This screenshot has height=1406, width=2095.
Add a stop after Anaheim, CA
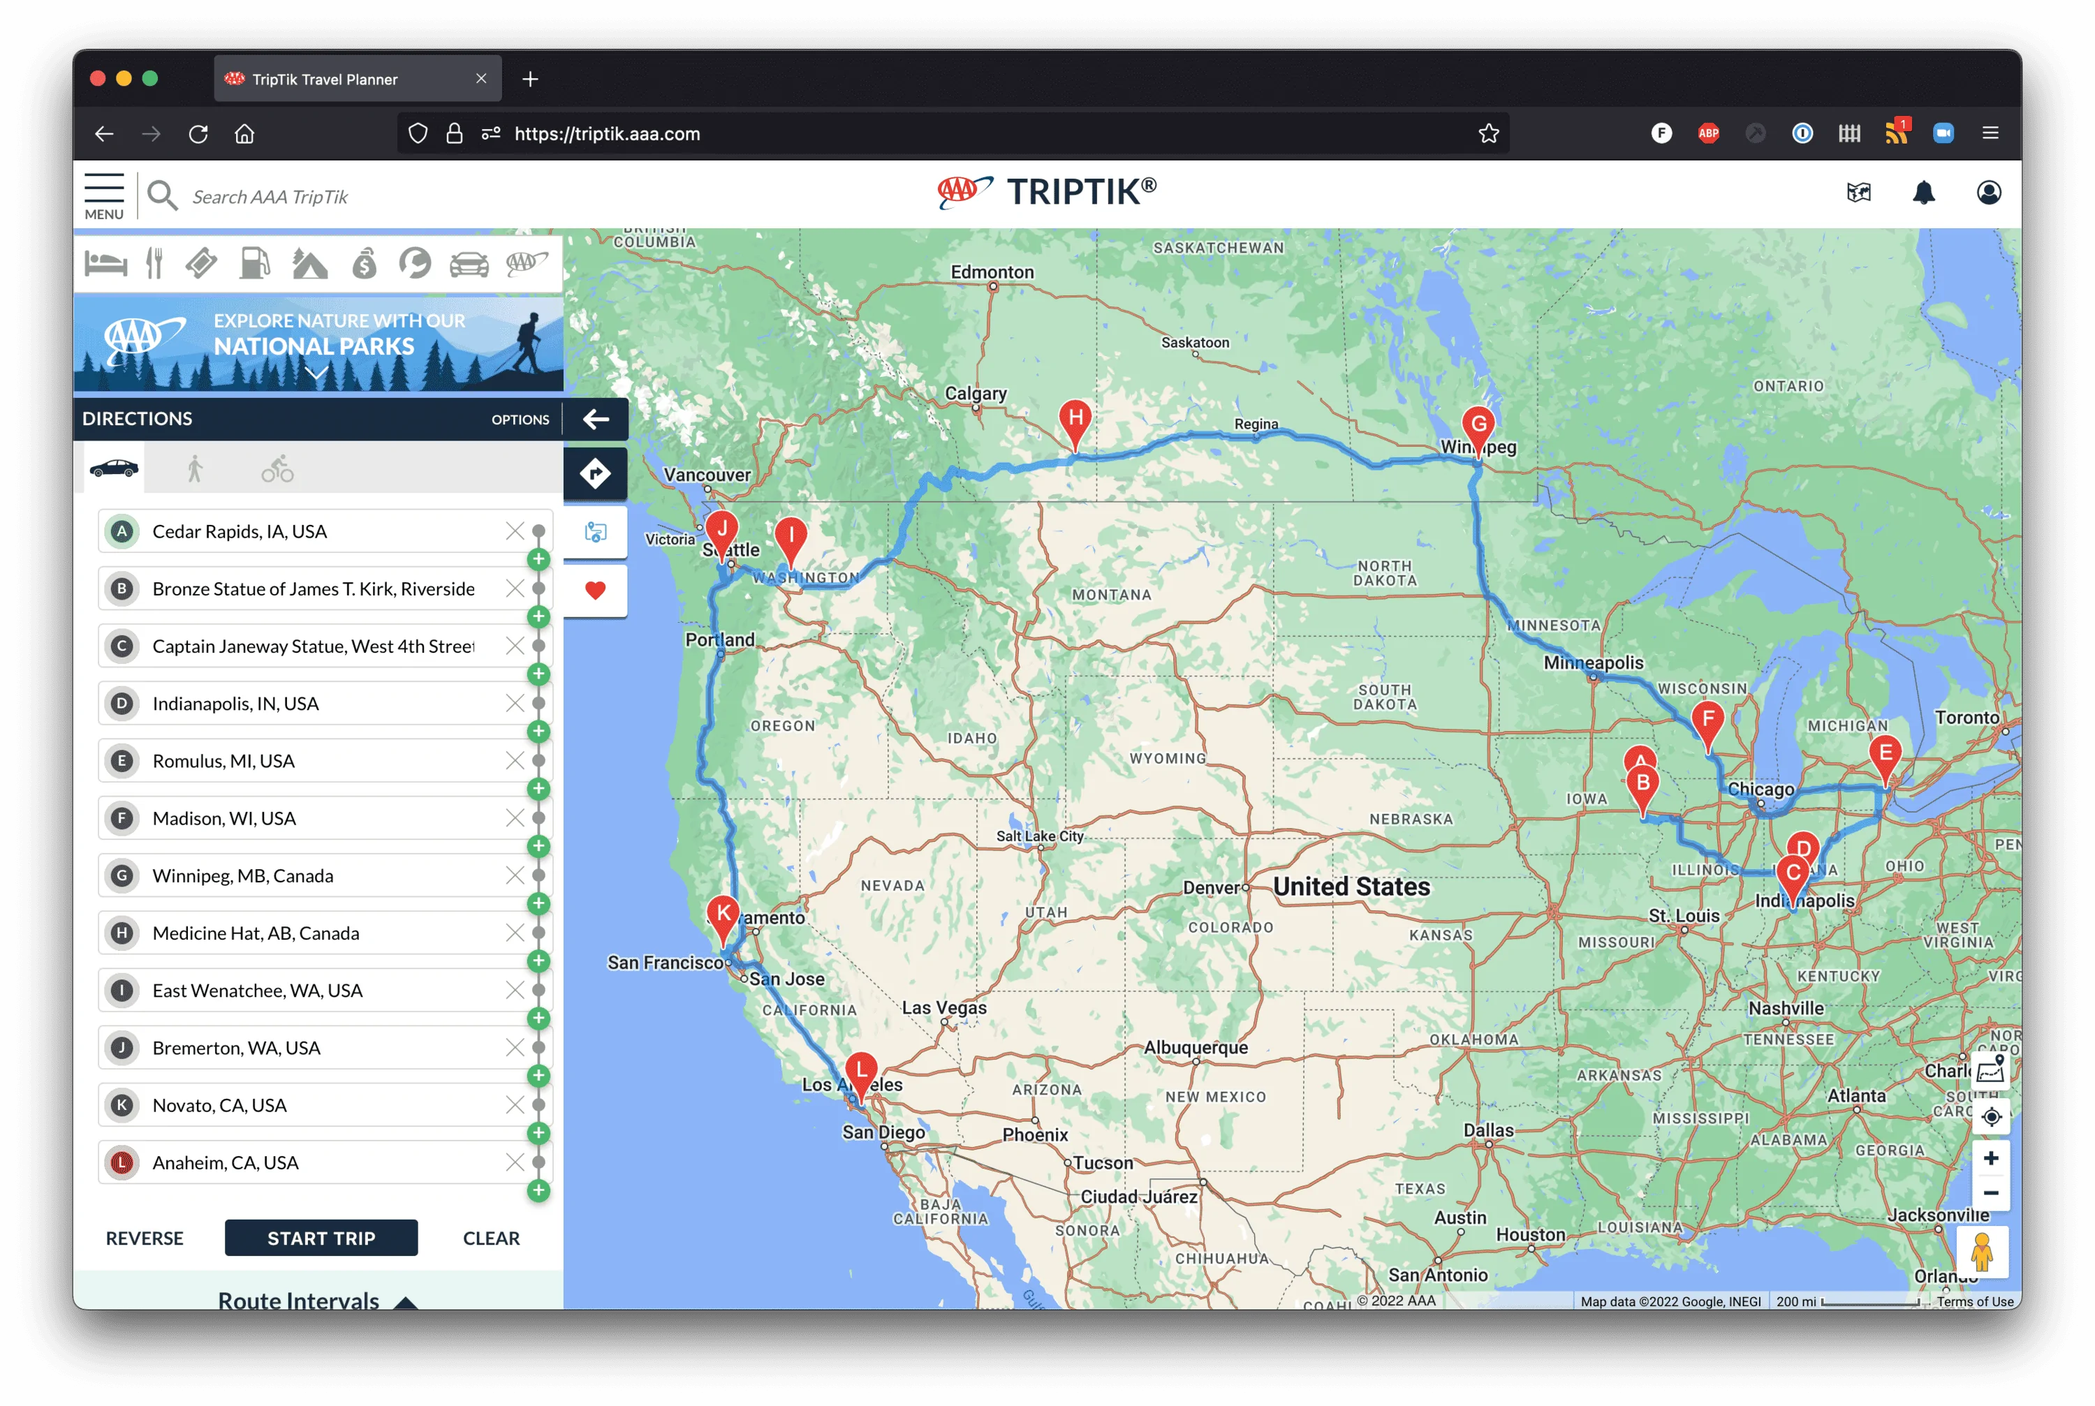click(538, 1191)
